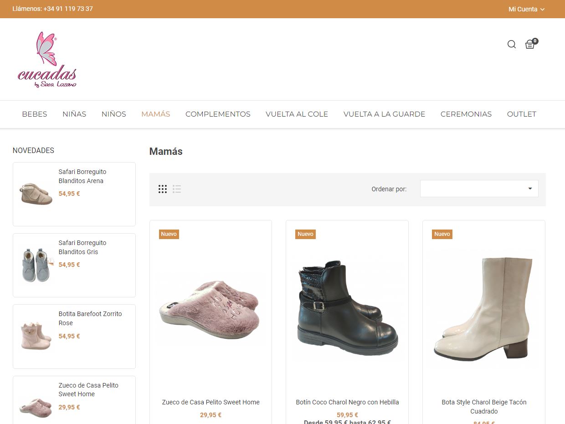The image size is (565, 424).
Task: Click the Cucadas butterfly logo
Action: [47, 60]
